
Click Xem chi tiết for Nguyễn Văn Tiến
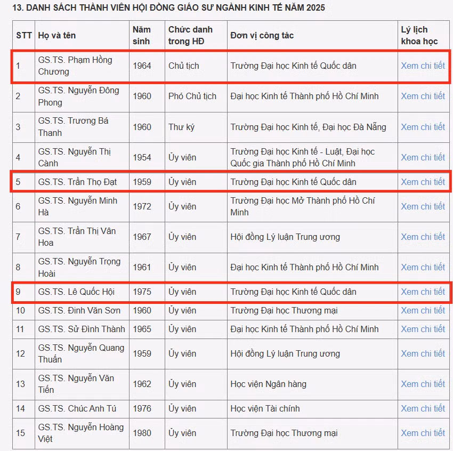[x=423, y=384]
